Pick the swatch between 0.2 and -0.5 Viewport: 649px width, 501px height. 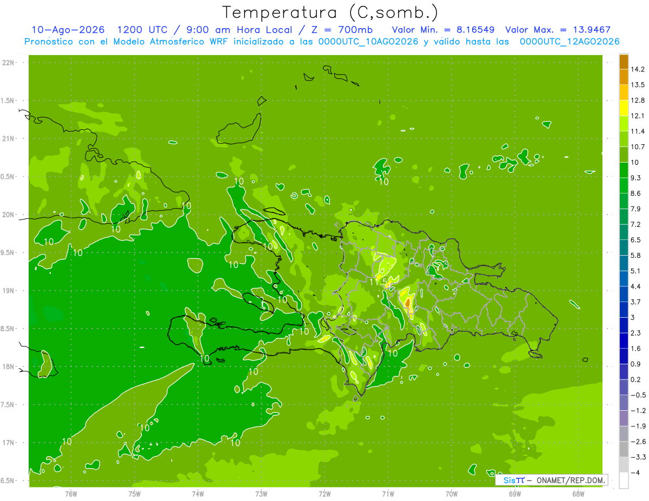click(x=624, y=387)
